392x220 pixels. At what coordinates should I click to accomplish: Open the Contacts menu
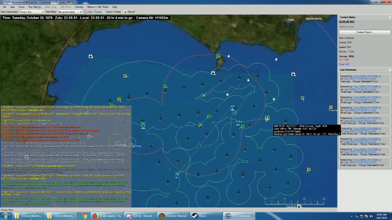click(79, 7)
